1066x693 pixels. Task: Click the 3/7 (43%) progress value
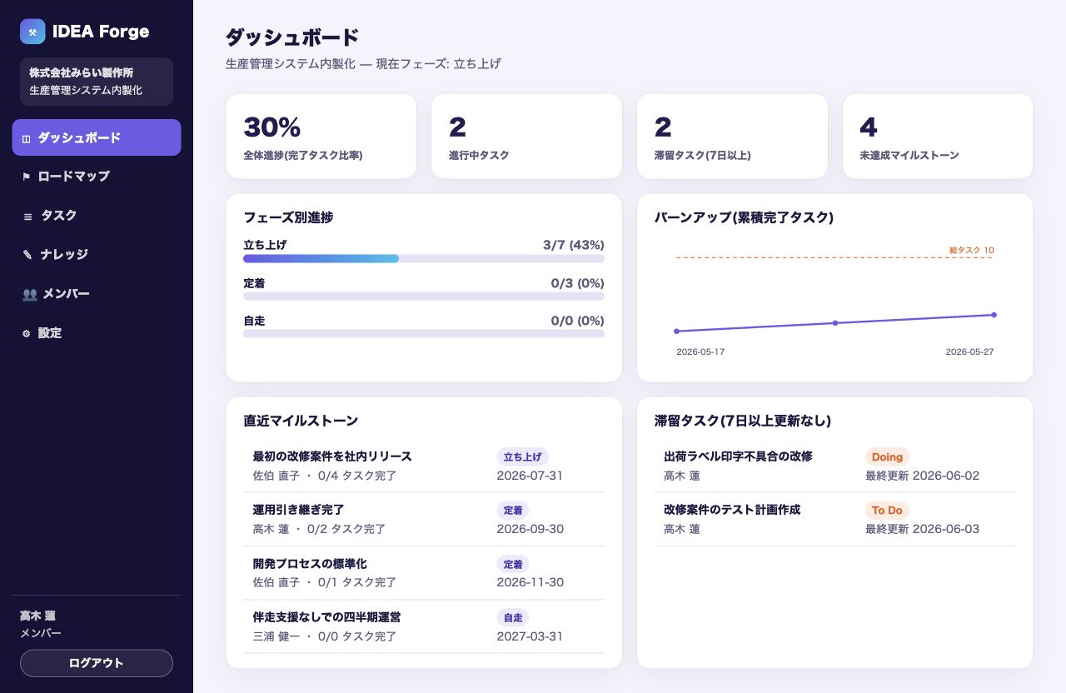pos(573,245)
